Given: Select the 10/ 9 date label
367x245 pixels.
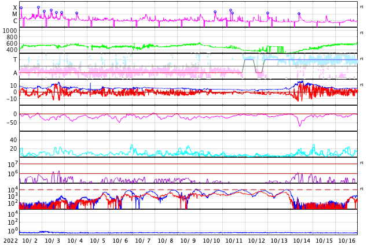Looking at the screenshot, I should 188,241.
